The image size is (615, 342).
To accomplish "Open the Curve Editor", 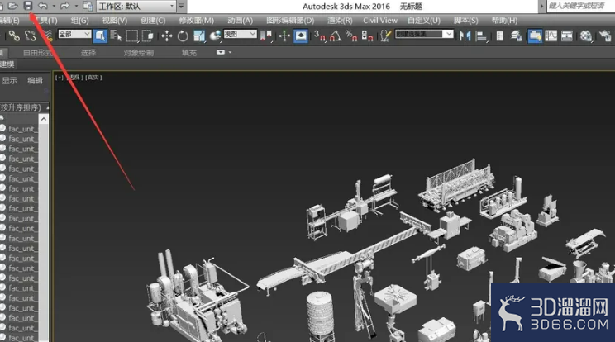I will (x=551, y=36).
